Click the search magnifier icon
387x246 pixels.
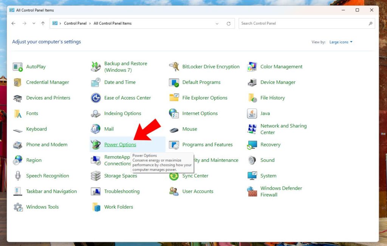pos(370,24)
